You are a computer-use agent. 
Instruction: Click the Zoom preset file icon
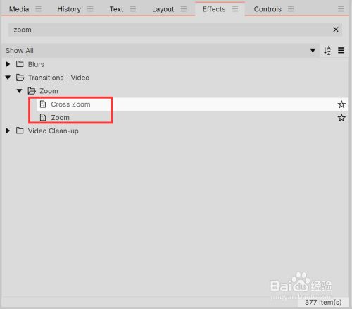(x=43, y=117)
